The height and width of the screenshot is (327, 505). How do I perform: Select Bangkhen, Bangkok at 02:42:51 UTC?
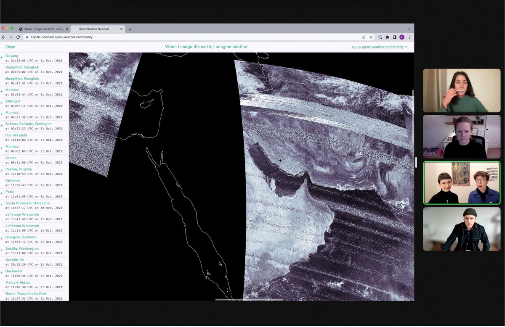[x=34, y=81]
